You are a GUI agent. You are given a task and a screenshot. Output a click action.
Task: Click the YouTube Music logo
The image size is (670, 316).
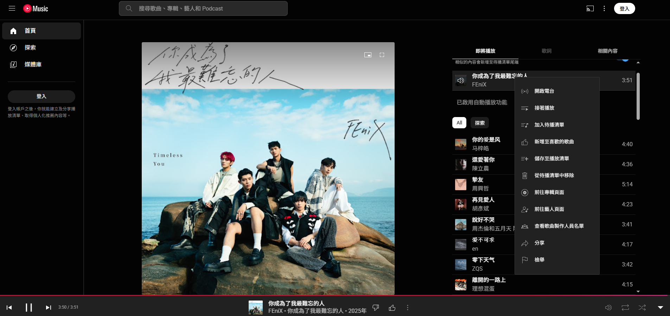tap(36, 8)
